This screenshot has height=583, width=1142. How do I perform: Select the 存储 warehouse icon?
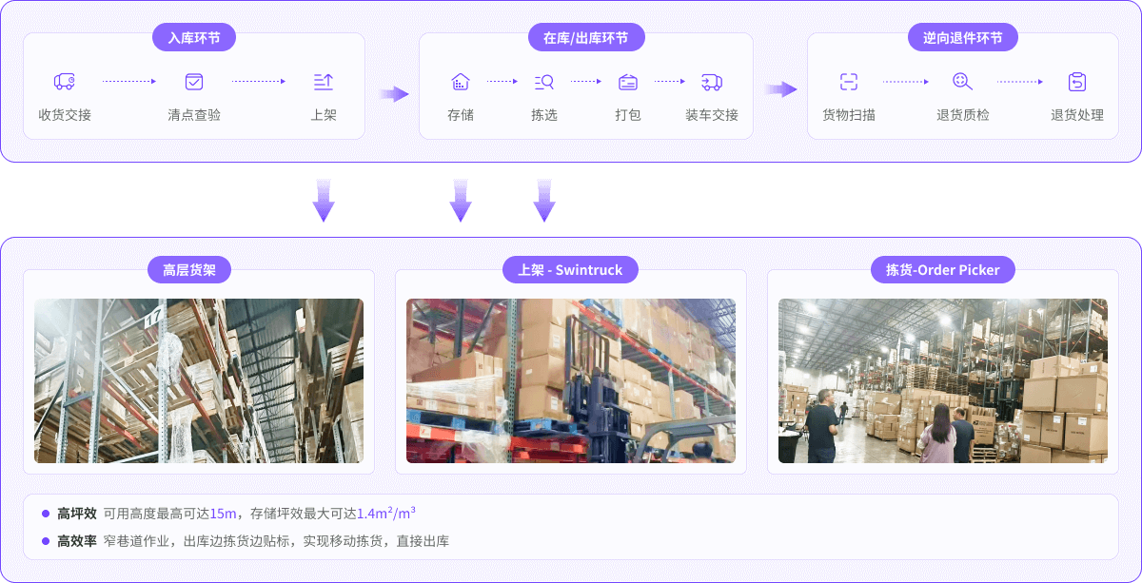[461, 82]
